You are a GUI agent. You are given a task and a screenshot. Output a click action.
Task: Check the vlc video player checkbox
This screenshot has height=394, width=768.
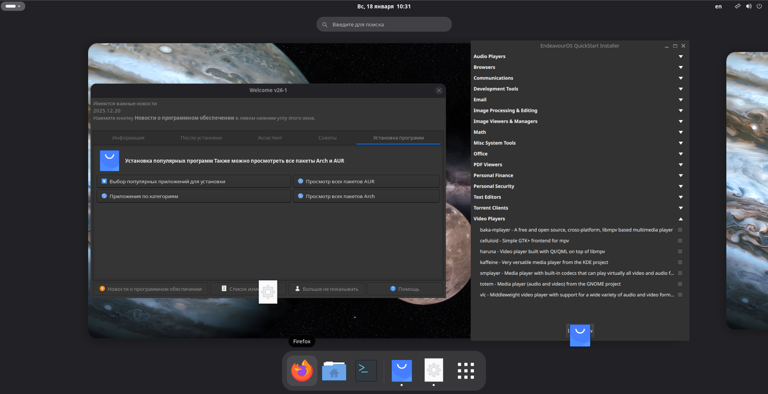click(680, 295)
